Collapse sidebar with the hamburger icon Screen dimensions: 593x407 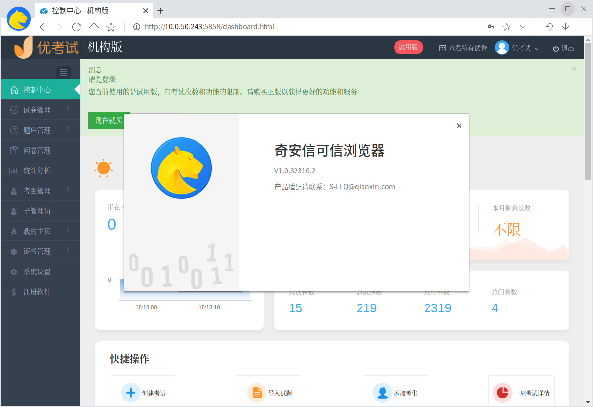[63, 72]
